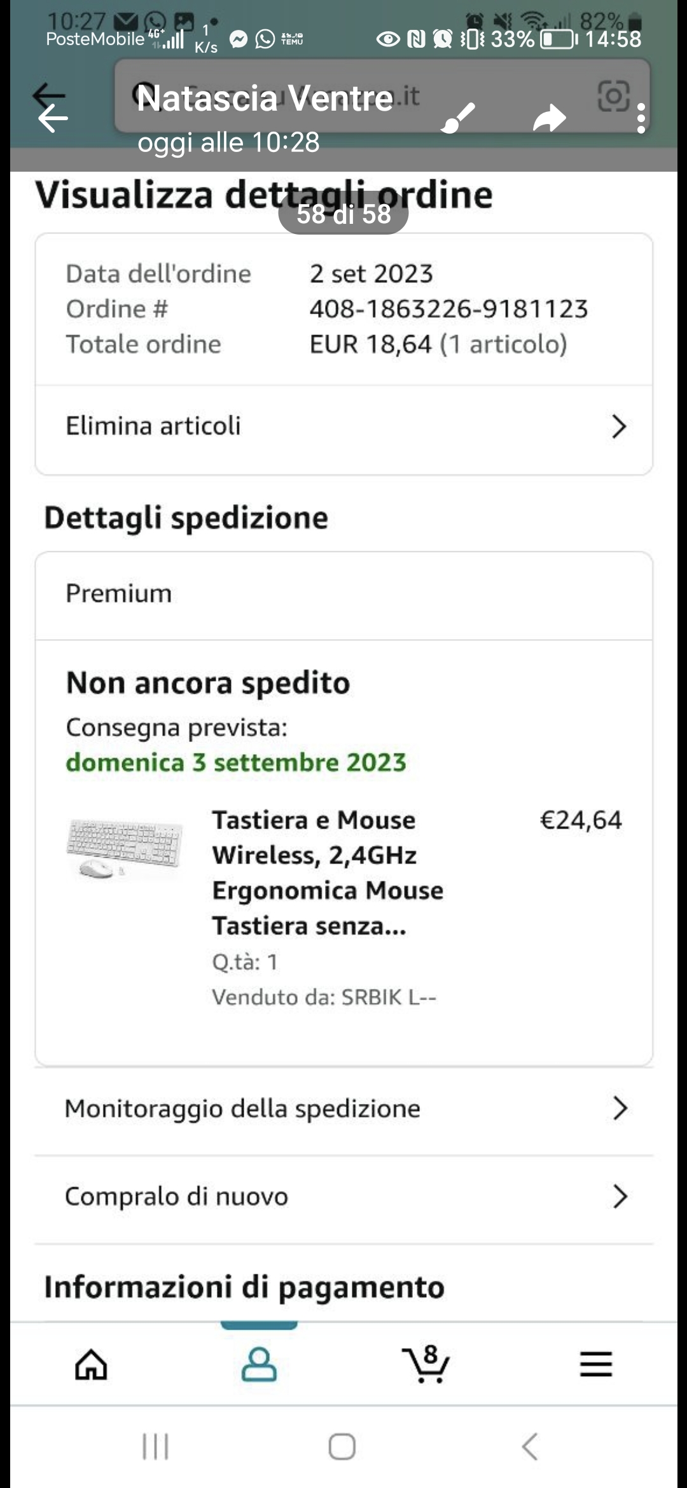Screen dimensions: 687x1488
Task: Tap Android home navigation button
Action: (342, 1447)
